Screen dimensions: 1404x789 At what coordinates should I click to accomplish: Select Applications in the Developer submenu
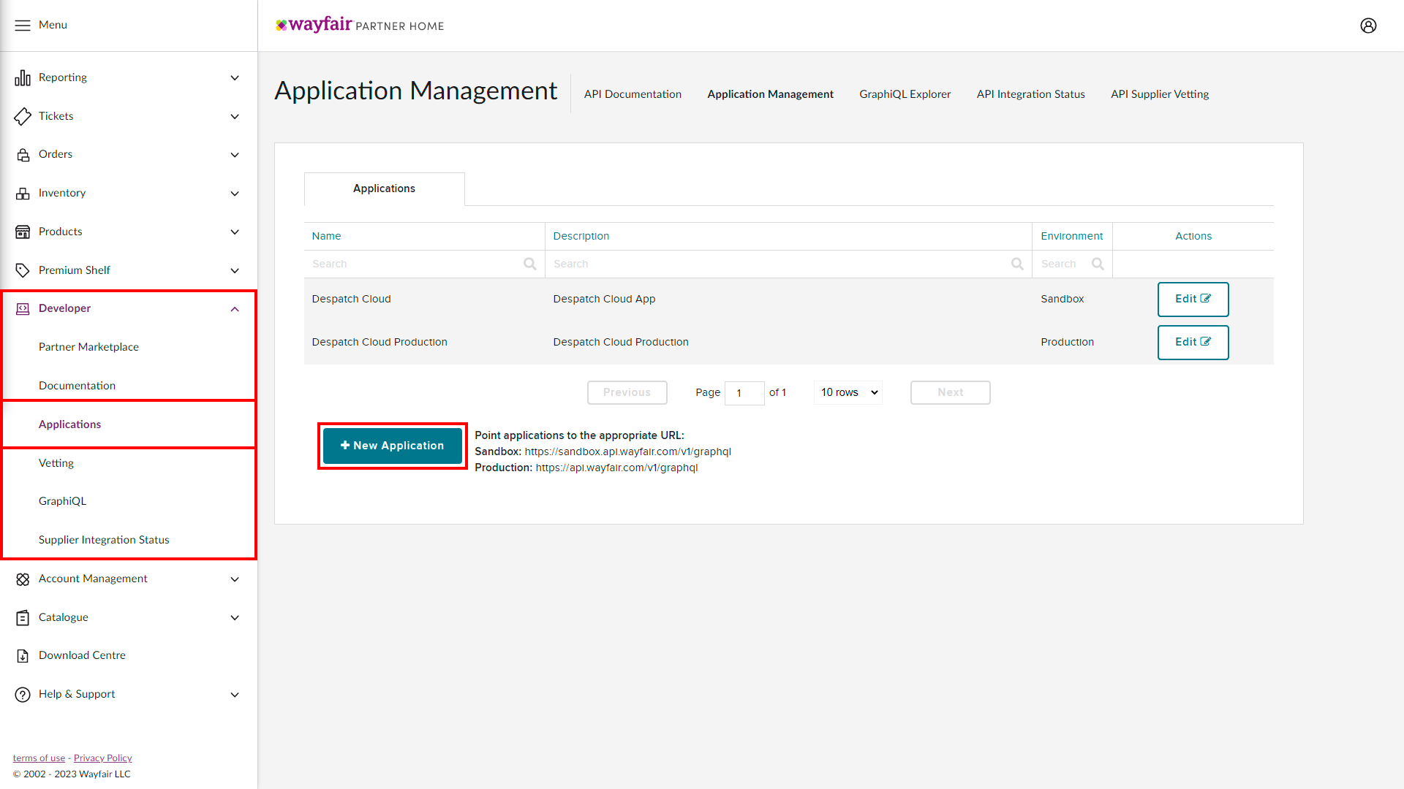(69, 424)
